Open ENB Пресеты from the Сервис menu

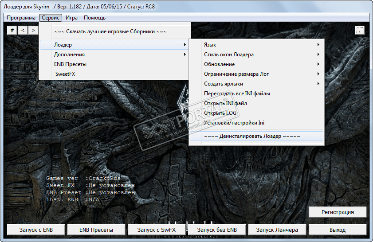tap(115, 64)
